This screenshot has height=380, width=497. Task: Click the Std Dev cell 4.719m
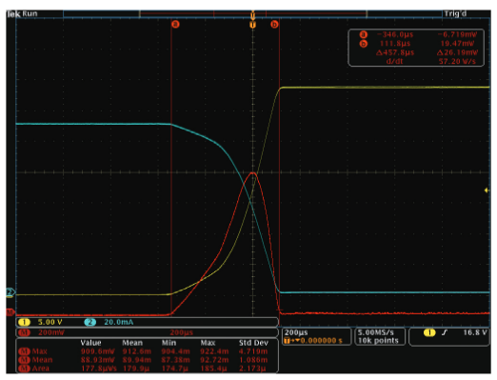[x=253, y=351]
